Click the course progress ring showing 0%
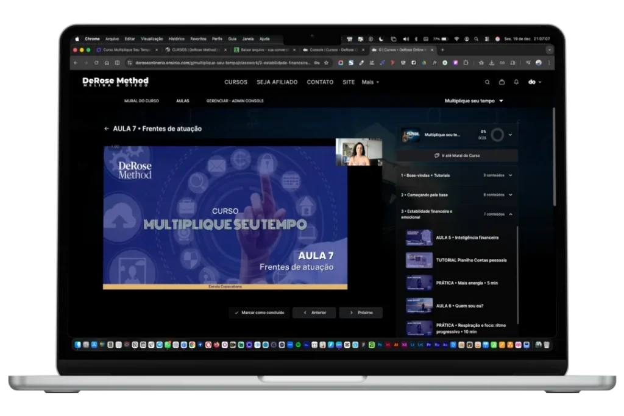The width and height of the screenshot is (624, 416). [x=497, y=135]
